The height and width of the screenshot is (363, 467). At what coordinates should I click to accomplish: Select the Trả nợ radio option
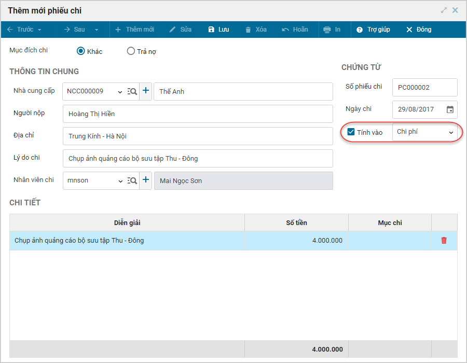[x=131, y=51]
